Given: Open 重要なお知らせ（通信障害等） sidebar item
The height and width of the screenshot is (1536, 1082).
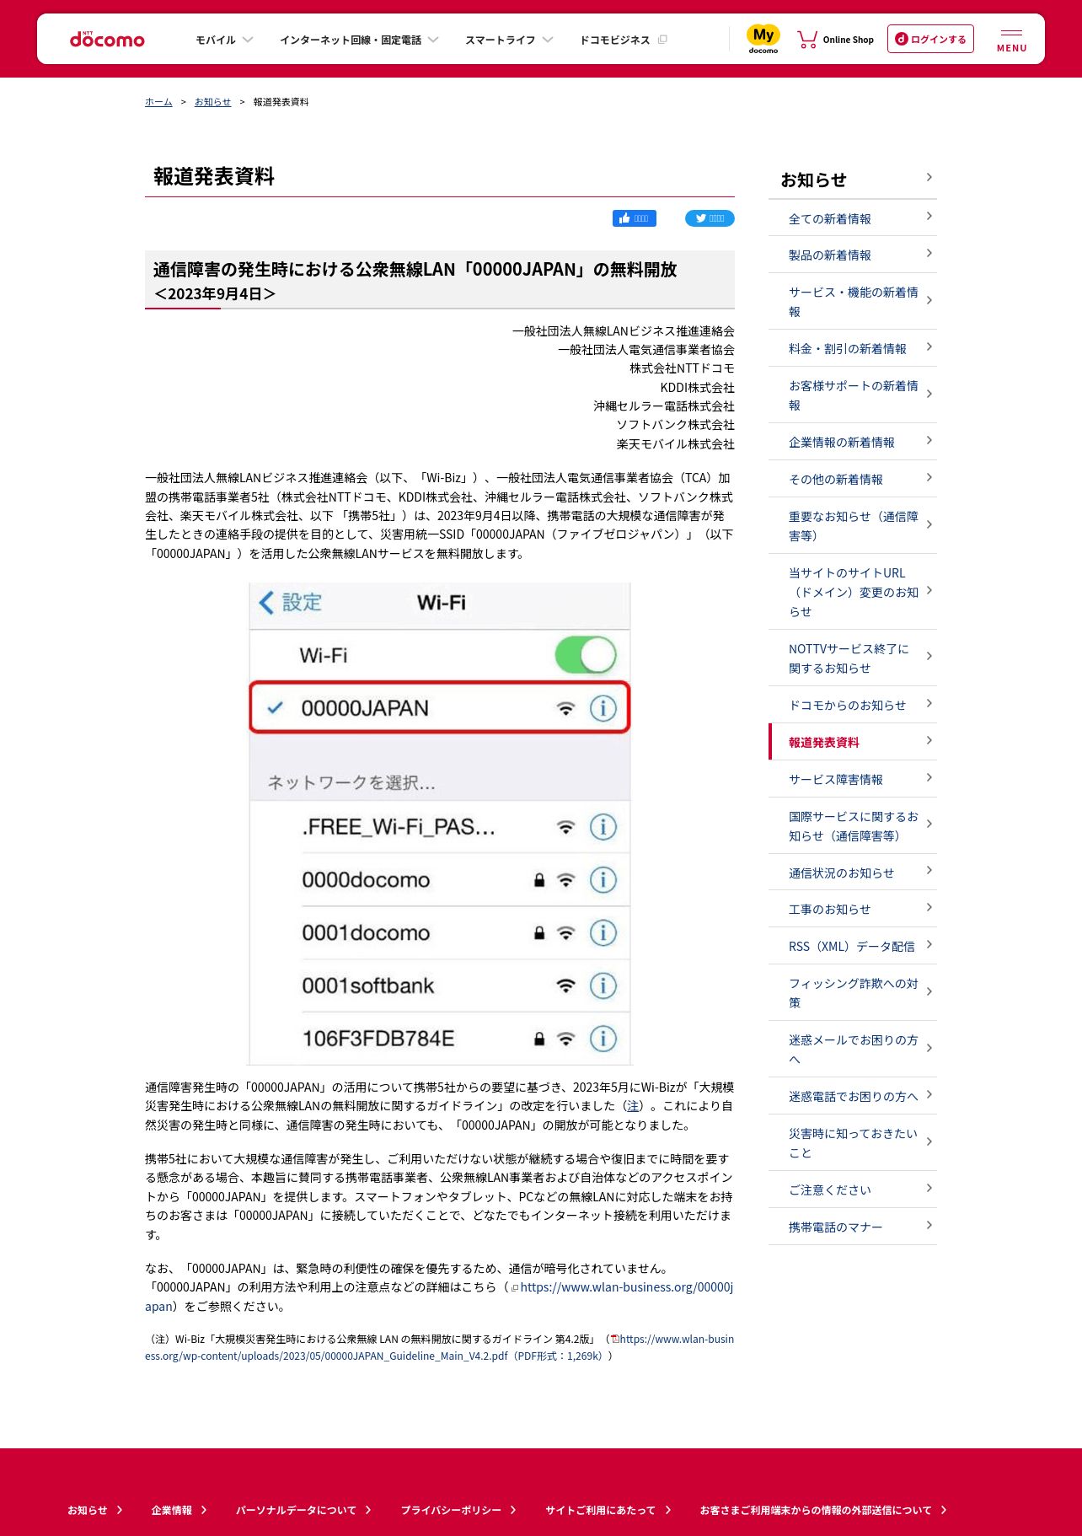Looking at the screenshot, I should 853,526.
